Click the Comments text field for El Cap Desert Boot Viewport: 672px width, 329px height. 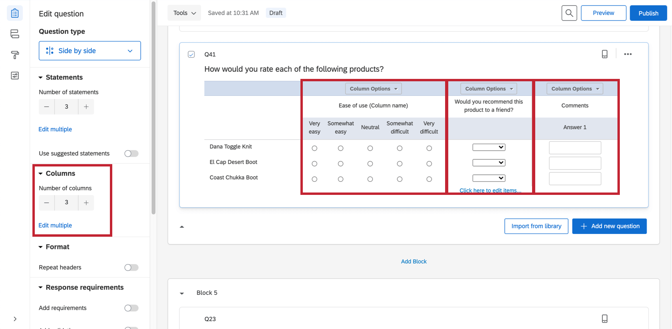pyautogui.click(x=575, y=163)
